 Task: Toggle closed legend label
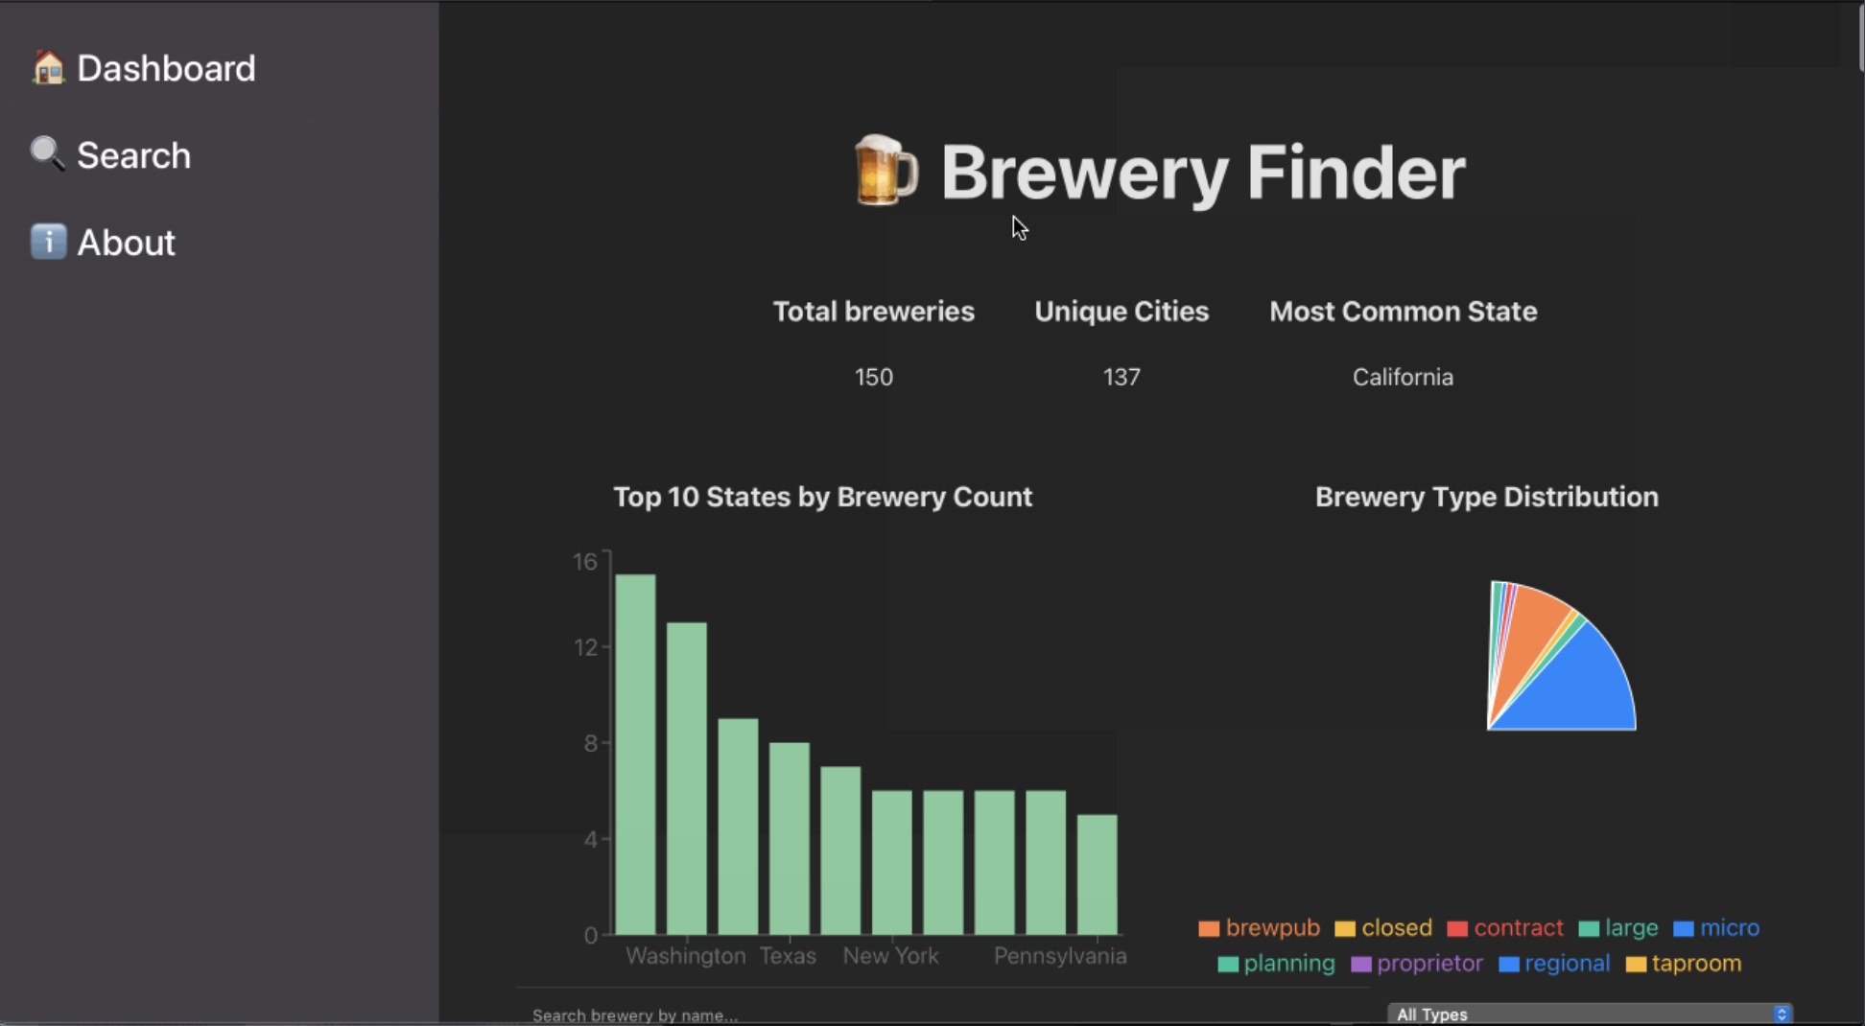[1397, 928]
